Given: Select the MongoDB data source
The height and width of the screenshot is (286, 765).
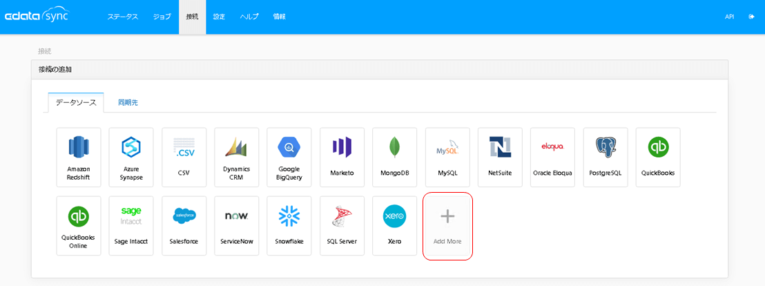Looking at the screenshot, I should coord(395,157).
